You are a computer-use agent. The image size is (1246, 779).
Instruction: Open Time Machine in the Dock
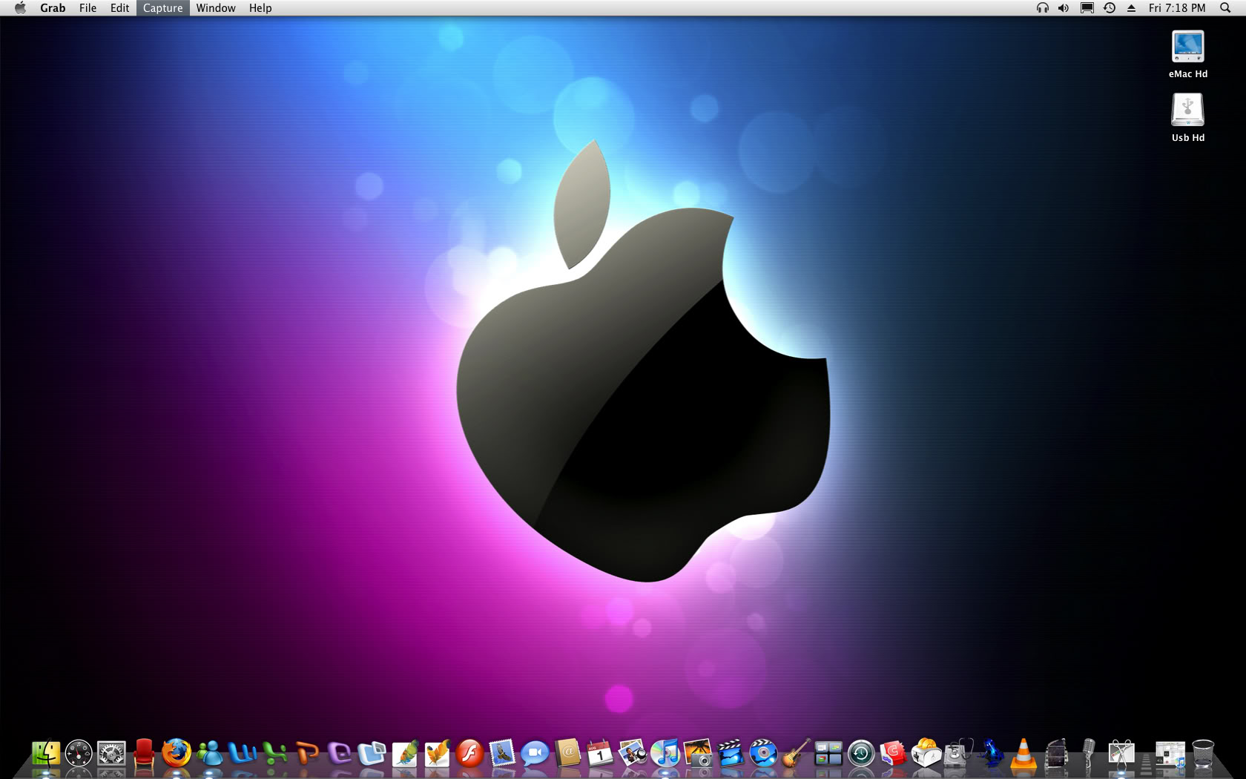pos(861,754)
